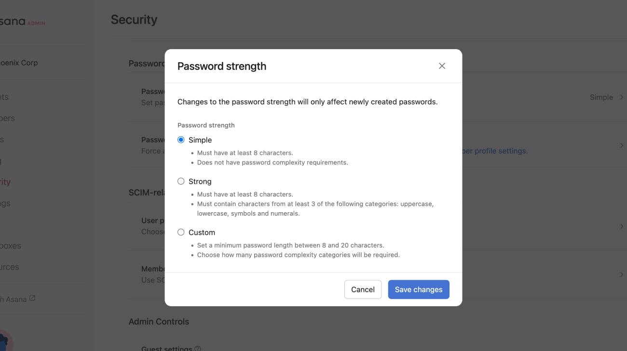
Task: Click the Save changes button
Action: click(418, 289)
